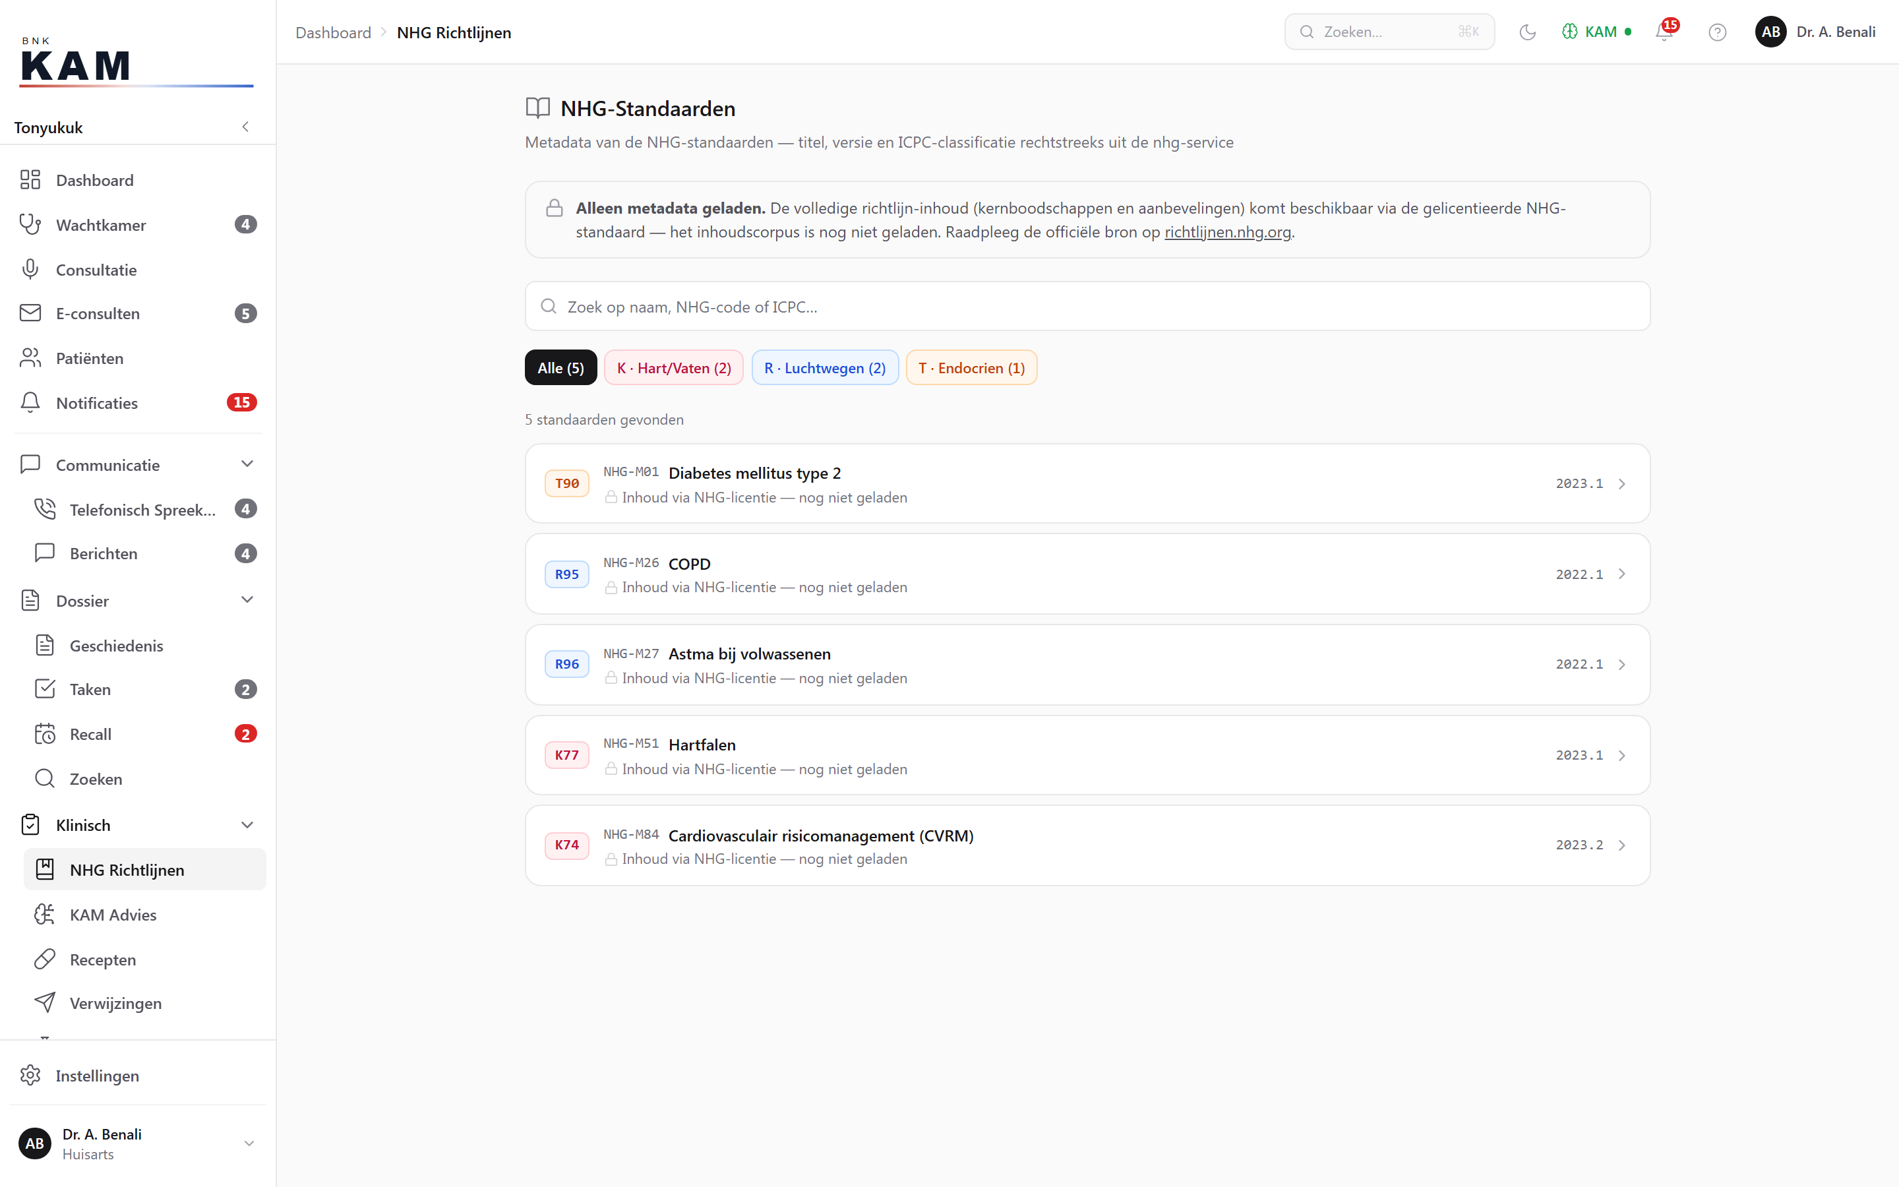This screenshot has height=1187, width=1899.
Task: Open the richtlijnen.nhg.org link
Action: (x=1227, y=232)
